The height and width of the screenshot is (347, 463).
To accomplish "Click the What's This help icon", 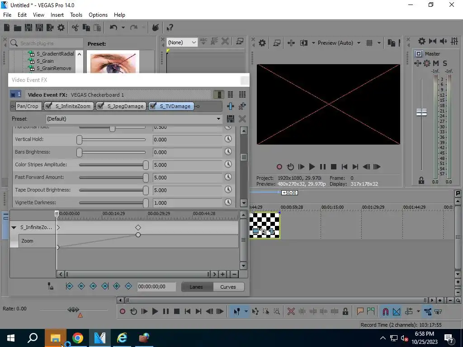I will pyautogui.click(x=170, y=28).
